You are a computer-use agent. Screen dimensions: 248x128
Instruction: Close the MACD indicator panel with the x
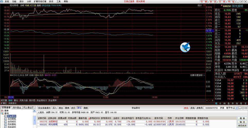click(204, 75)
